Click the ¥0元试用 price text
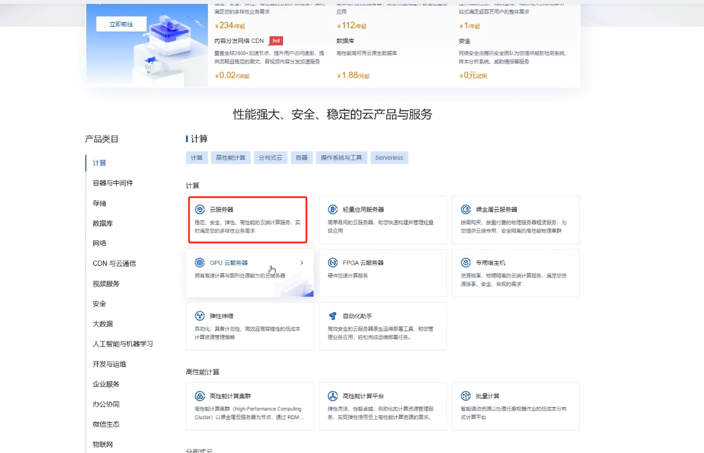The height and width of the screenshot is (453, 704). (473, 75)
